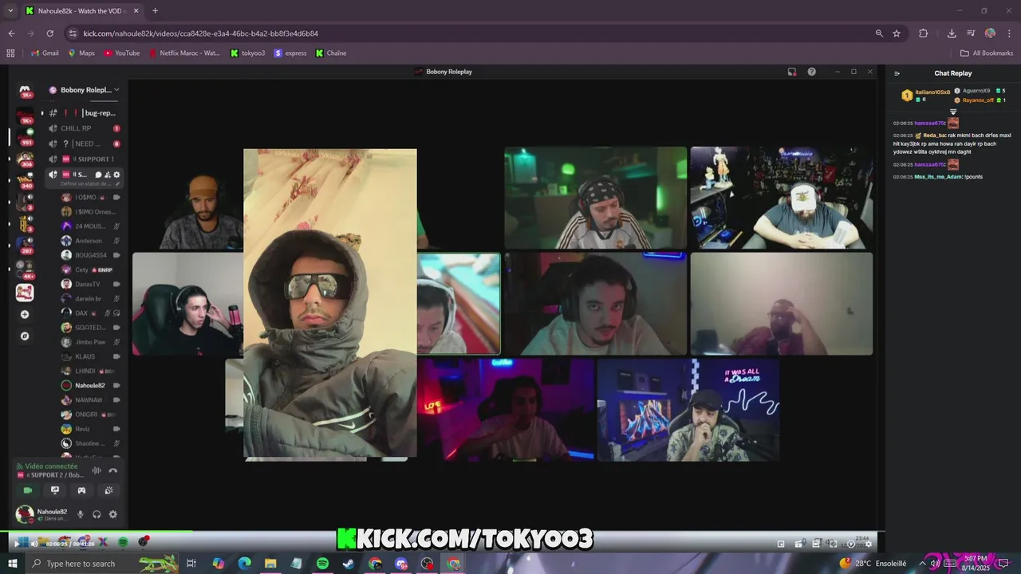1021x574 pixels.
Task: Open channel settings gear on active voice channel
Action: click(116, 175)
